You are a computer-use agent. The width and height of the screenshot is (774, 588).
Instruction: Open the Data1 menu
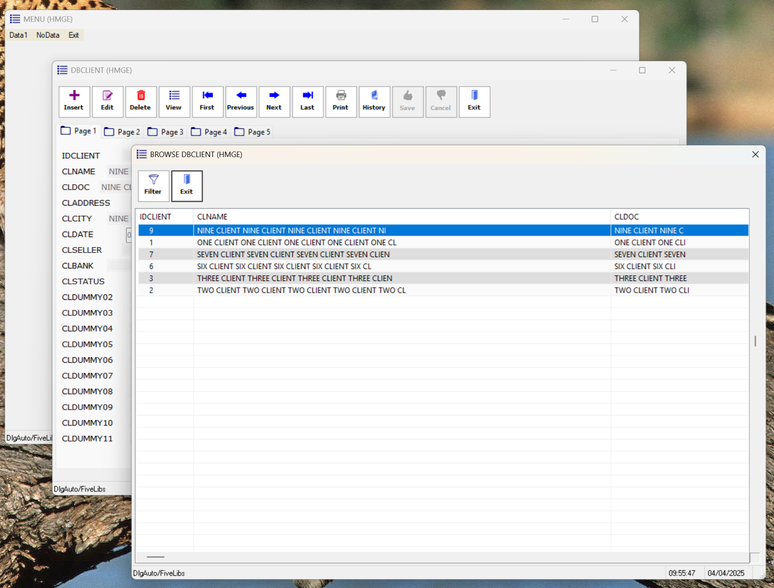[x=18, y=35]
